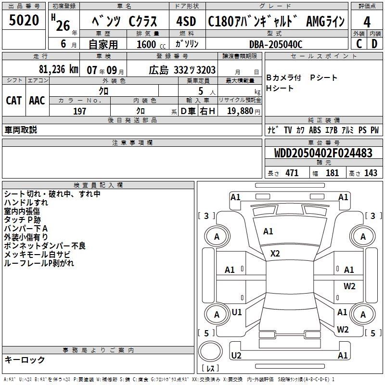Click TV in genuine equipment
This screenshot has width=385, height=385.
288,130
